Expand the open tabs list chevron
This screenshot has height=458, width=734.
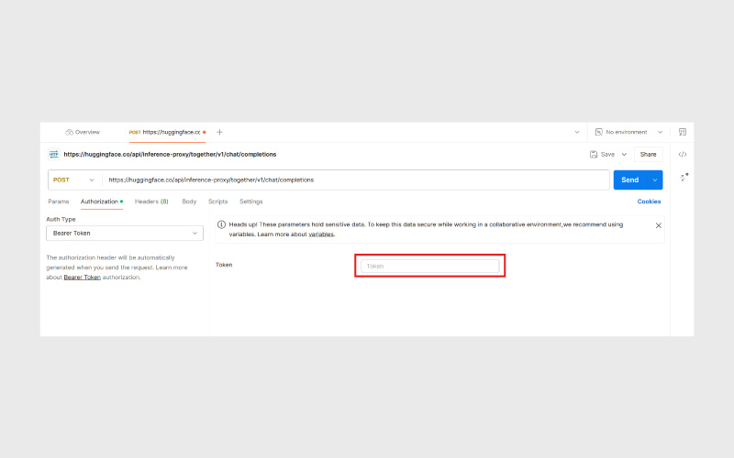[576, 132]
